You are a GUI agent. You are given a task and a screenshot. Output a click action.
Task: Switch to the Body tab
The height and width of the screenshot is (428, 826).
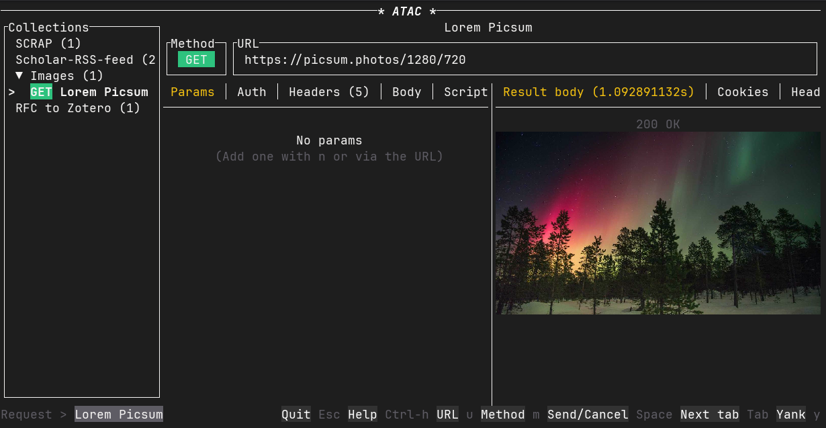(407, 92)
